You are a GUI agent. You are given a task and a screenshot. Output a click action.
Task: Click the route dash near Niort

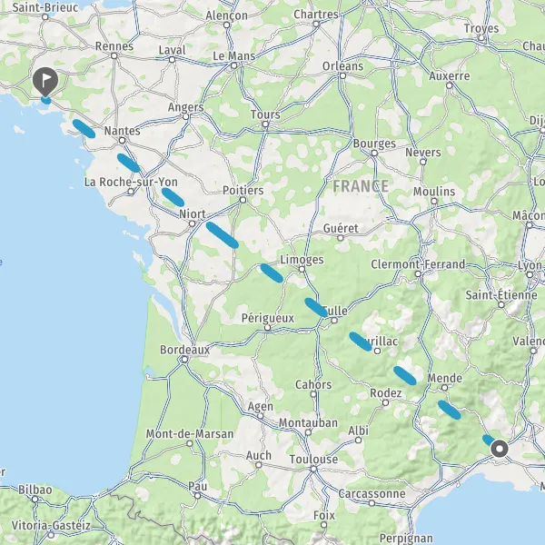point(222,235)
